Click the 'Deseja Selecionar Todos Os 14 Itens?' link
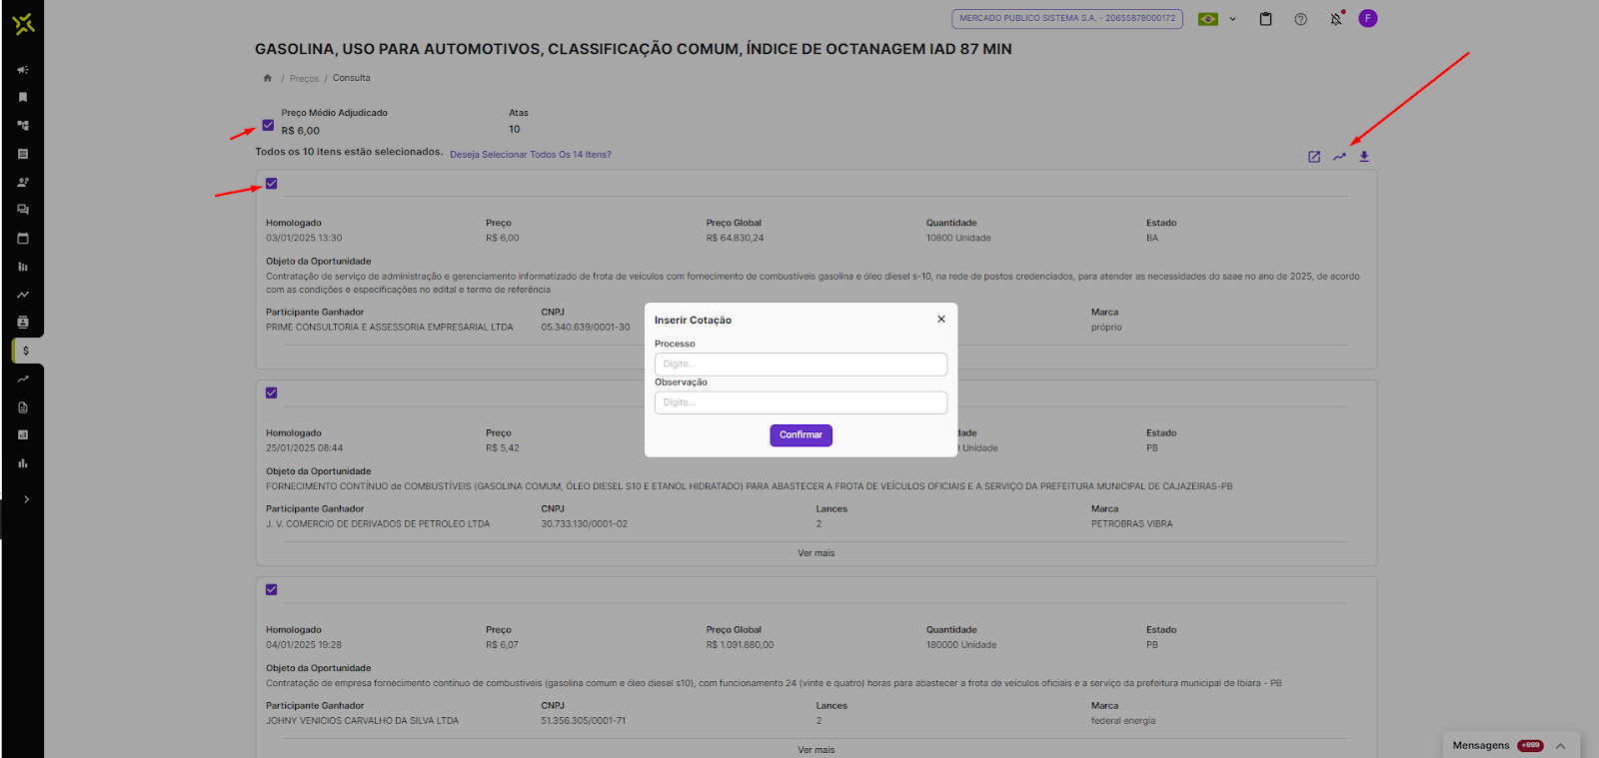Image resolution: width=1599 pixels, height=758 pixels. tap(530, 155)
